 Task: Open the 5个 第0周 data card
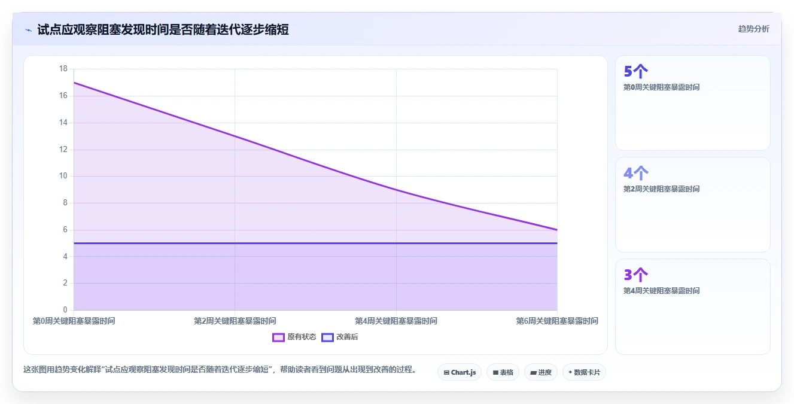(692, 103)
